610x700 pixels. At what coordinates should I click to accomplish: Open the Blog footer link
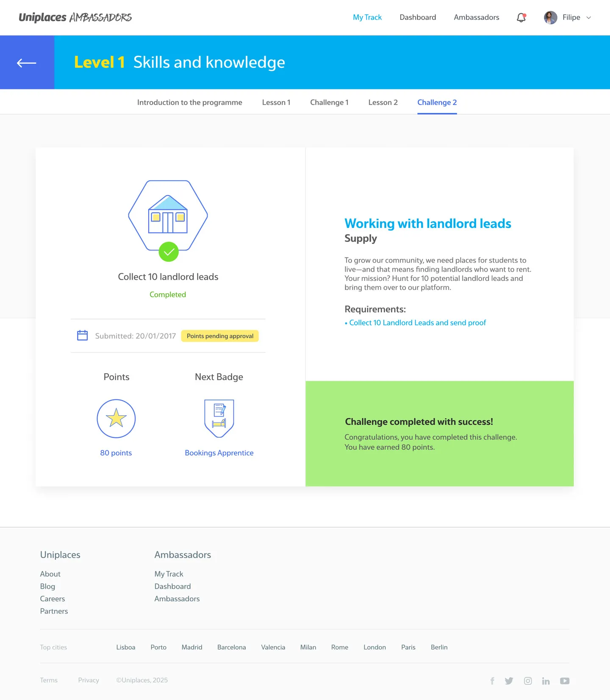pos(47,586)
